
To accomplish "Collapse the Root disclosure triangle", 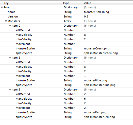I will [2, 8].
